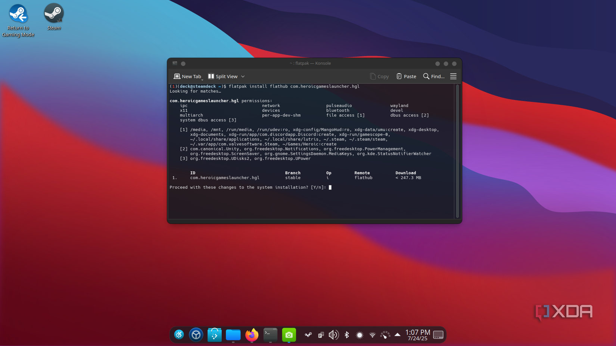Switch to Konsole taskbar icon
The image size is (616, 346).
[x=271, y=335]
